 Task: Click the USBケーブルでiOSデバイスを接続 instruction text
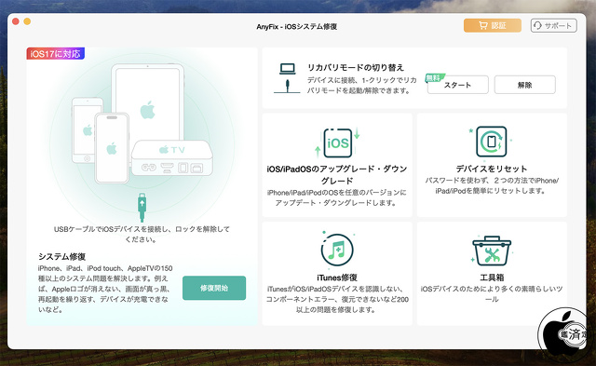point(142,234)
